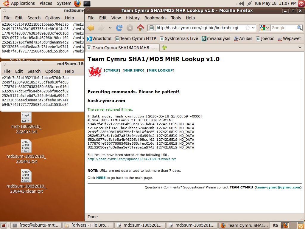The image size is (305, 229).
Task: Go to the Home page icon
Action: click(141, 28)
